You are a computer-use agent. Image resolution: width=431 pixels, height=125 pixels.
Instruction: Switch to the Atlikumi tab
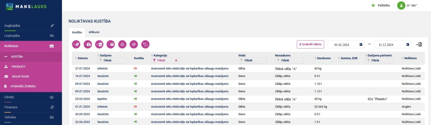coord(94,32)
